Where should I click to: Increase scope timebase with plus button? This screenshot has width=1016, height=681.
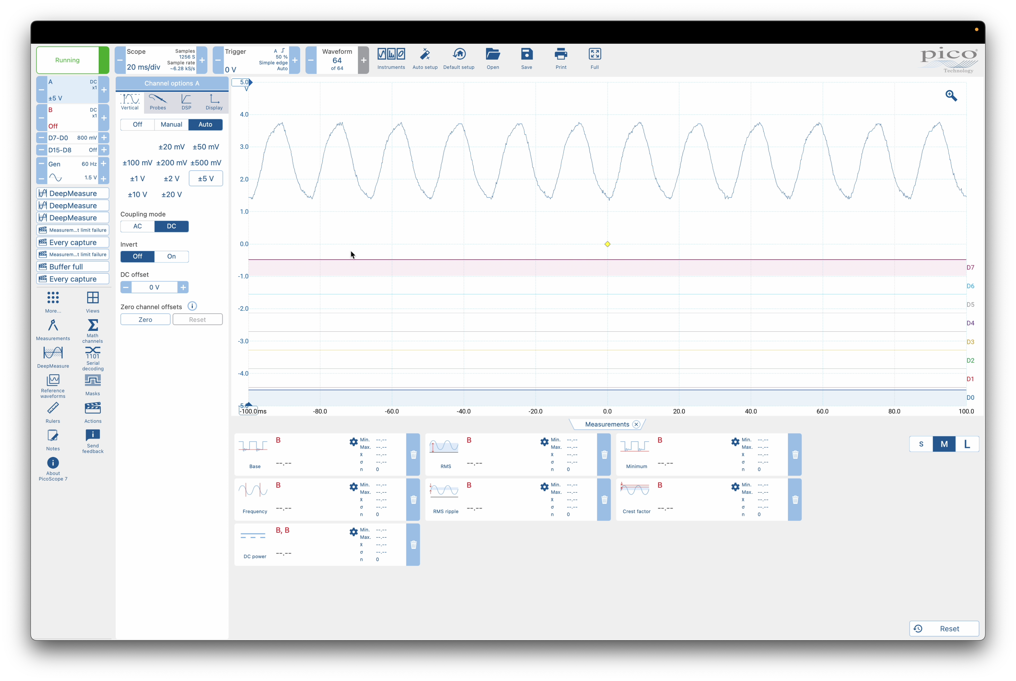point(202,60)
